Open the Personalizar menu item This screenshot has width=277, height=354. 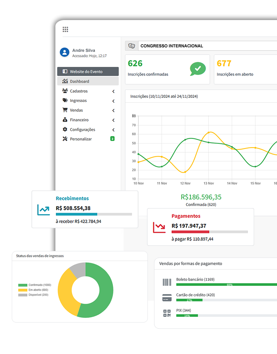pos(81,139)
